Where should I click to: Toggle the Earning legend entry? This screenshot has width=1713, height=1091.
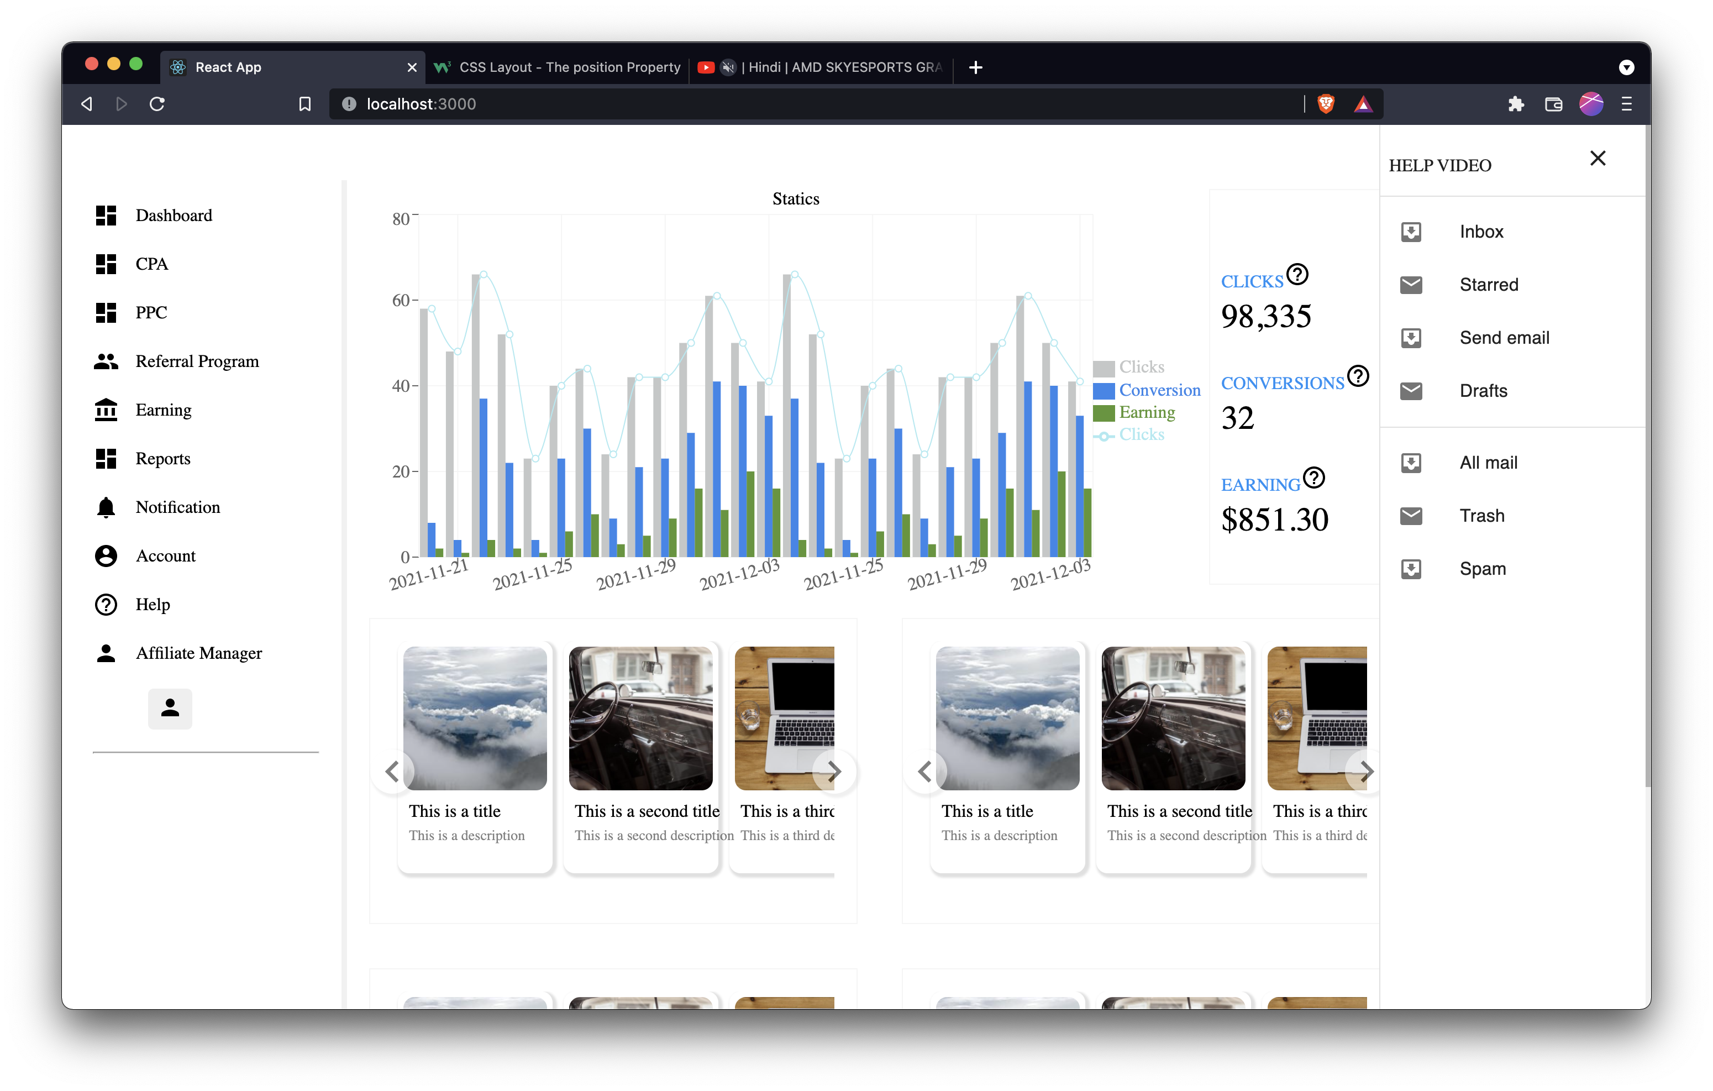(1134, 412)
